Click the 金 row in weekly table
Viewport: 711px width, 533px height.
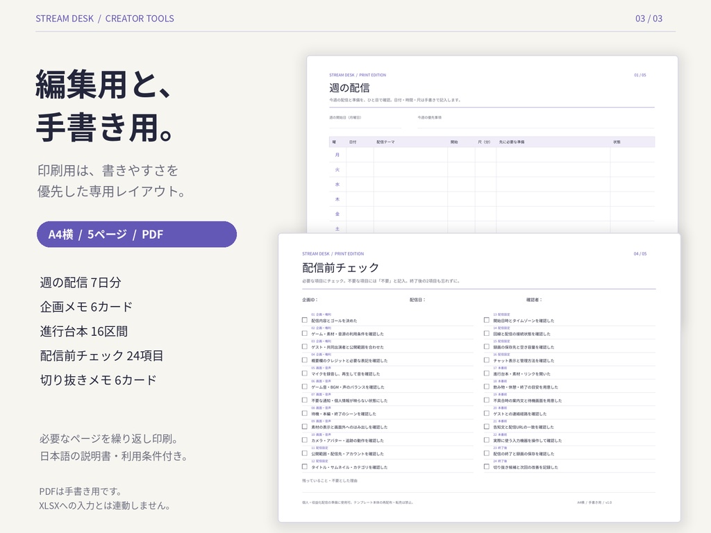tap(492, 214)
